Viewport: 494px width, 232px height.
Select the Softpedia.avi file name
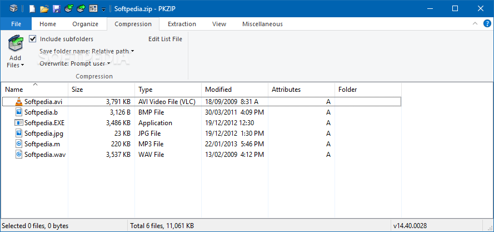coord(43,102)
